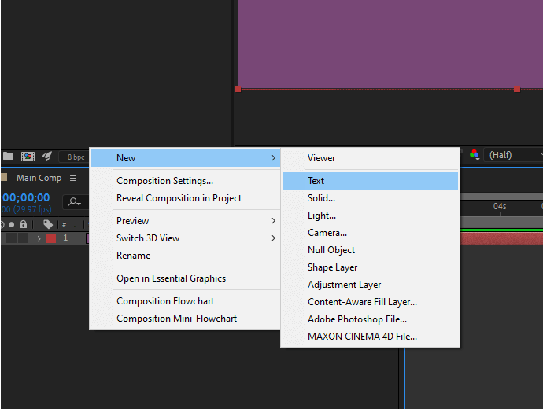Click the 04s mark on the time ruler
Screen dimensions: 543x409
click(500, 207)
